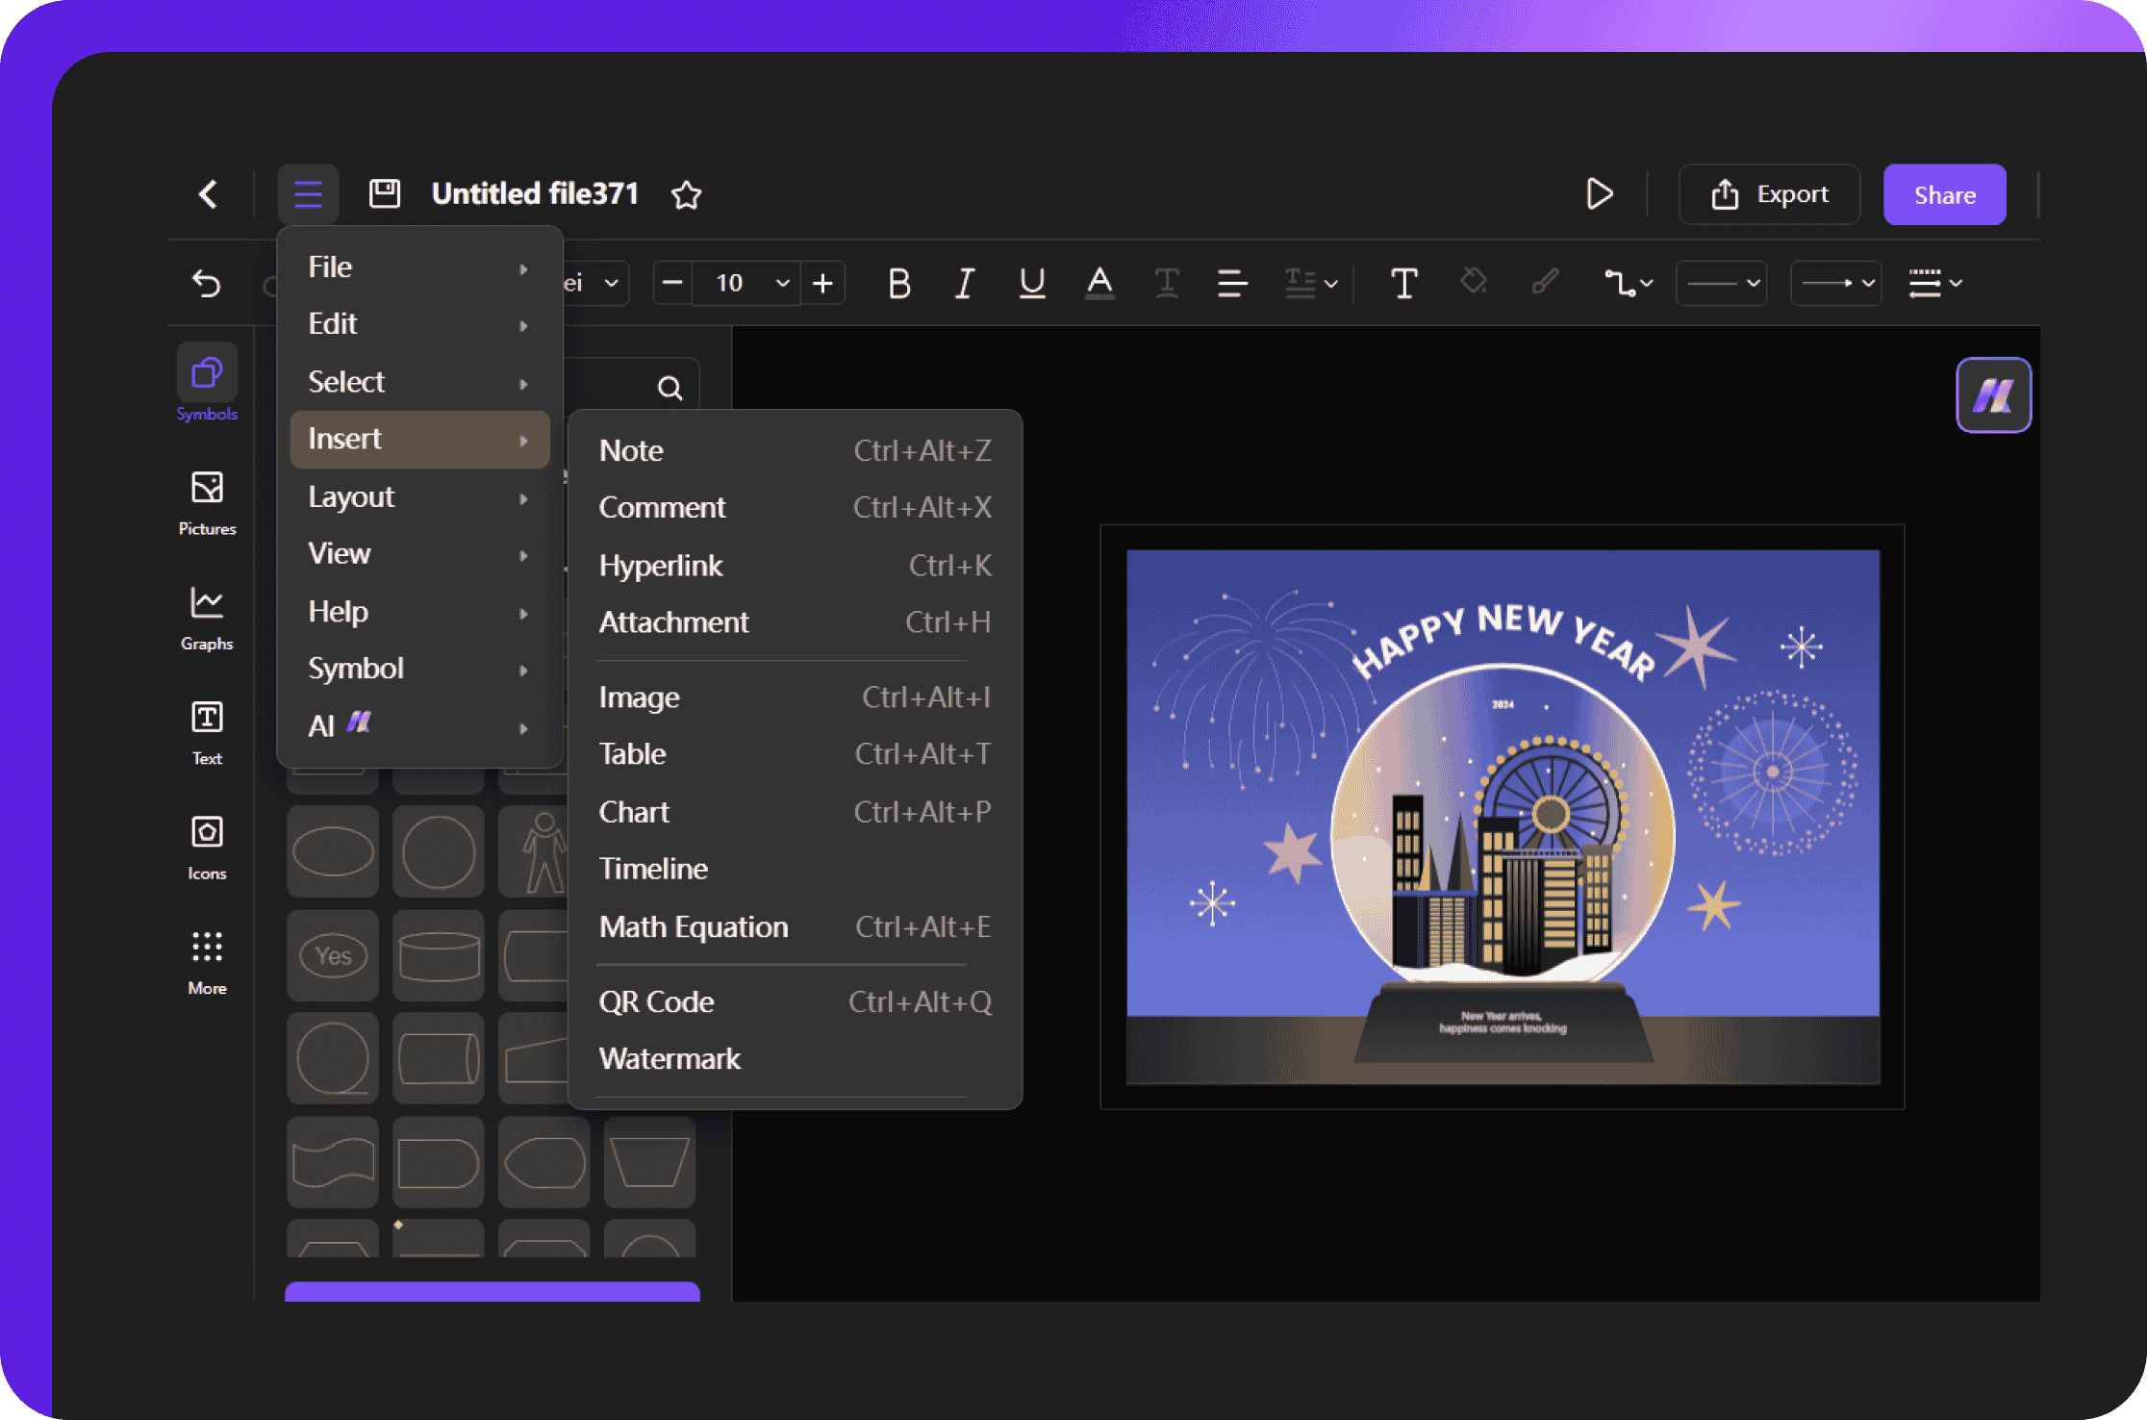Start presentation with the play icon
This screenshot has width=2147, height=1420.
point(1599,194)
